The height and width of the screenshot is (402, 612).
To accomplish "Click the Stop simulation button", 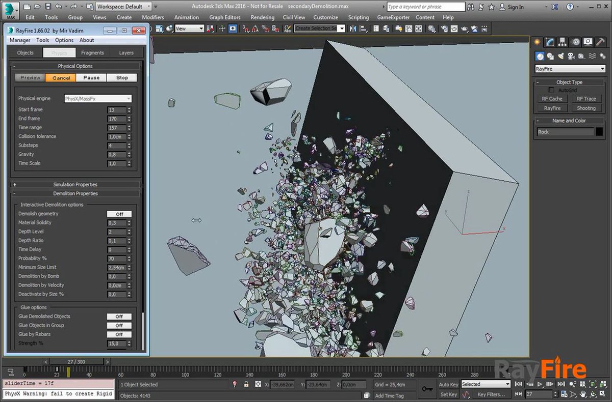I will [x=122, y=78].
